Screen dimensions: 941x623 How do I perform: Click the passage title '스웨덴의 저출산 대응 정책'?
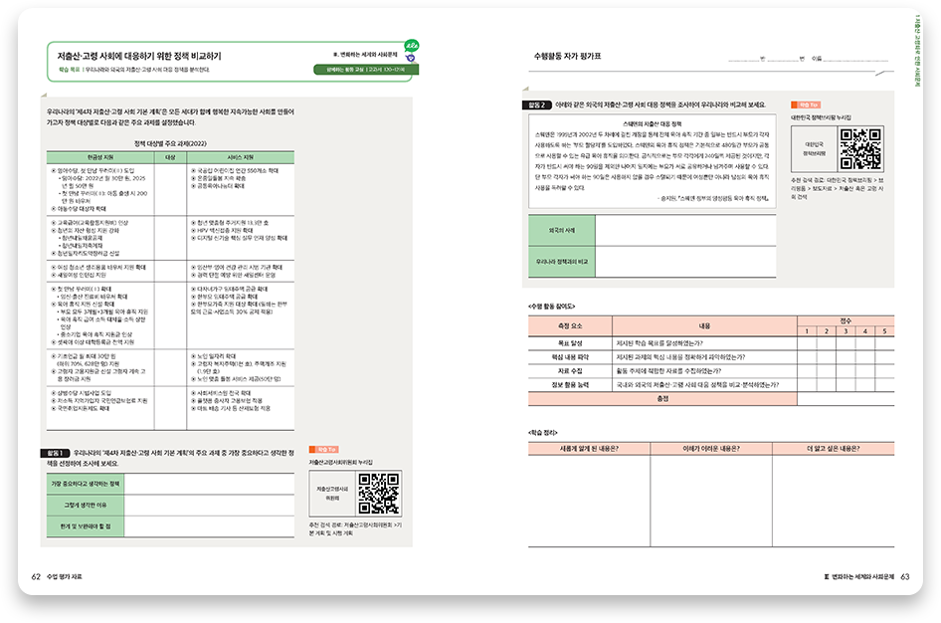coord(652,124)
